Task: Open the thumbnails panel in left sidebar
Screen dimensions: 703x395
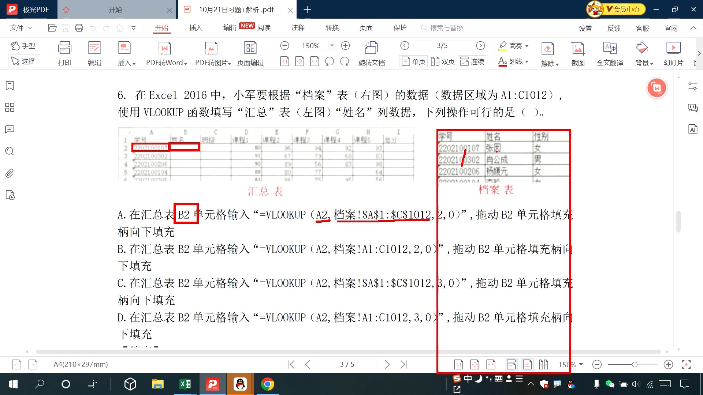Action: (x=10, y=108)
